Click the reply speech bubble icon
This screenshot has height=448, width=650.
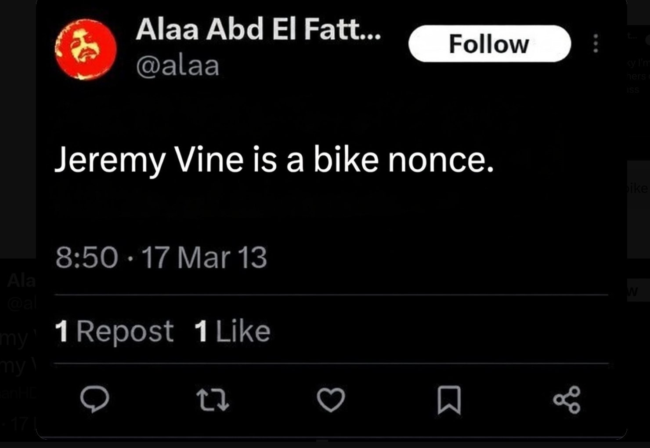tap(94, 399)
